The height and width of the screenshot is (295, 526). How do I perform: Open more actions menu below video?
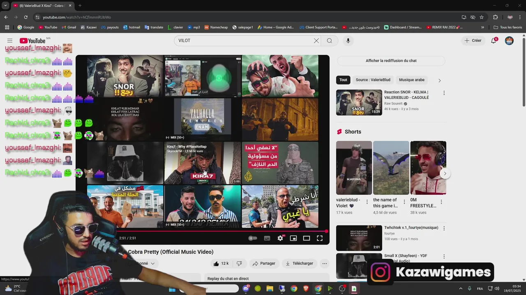[x=325, y=263]
